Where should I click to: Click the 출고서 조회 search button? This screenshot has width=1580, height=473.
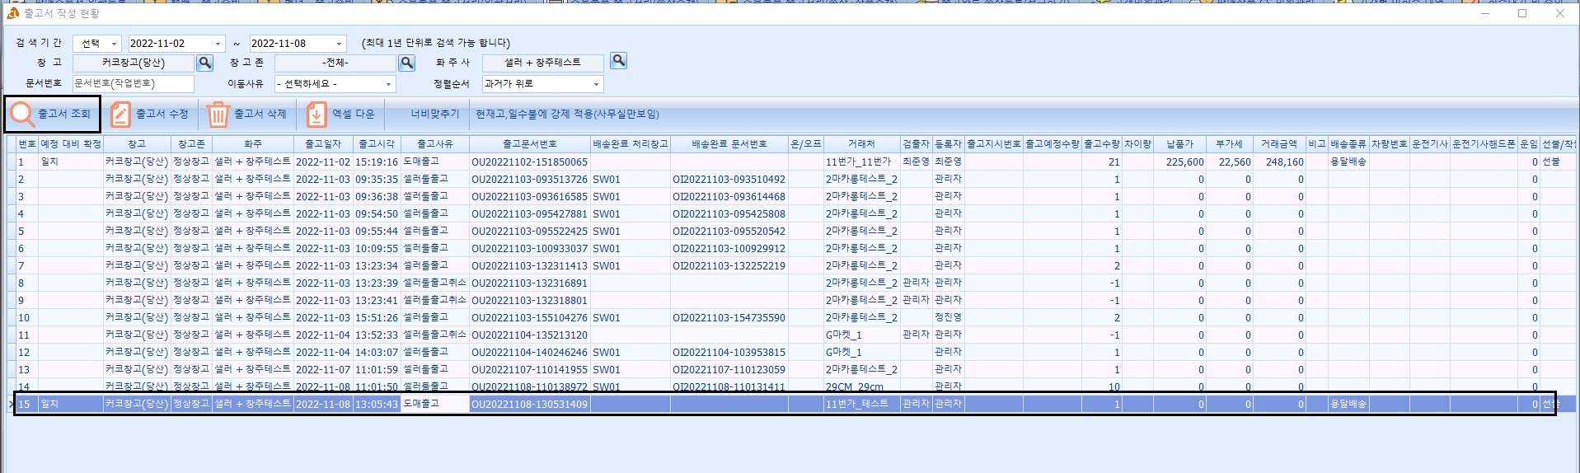coord(52,115)
